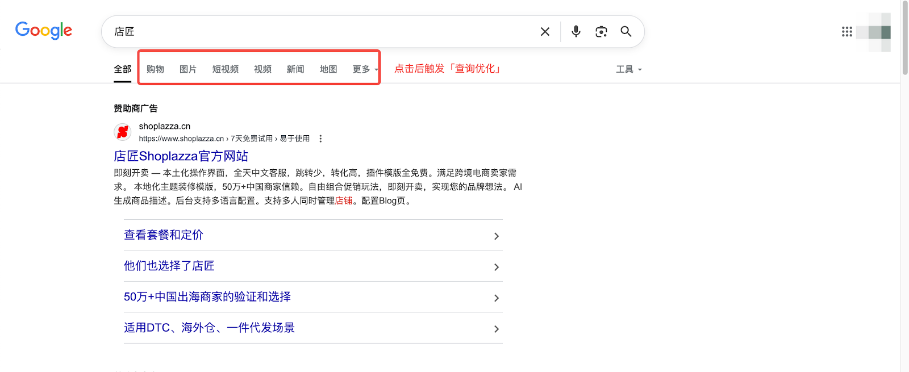
Task: Clear the search box with X icon
Action: 545,32
